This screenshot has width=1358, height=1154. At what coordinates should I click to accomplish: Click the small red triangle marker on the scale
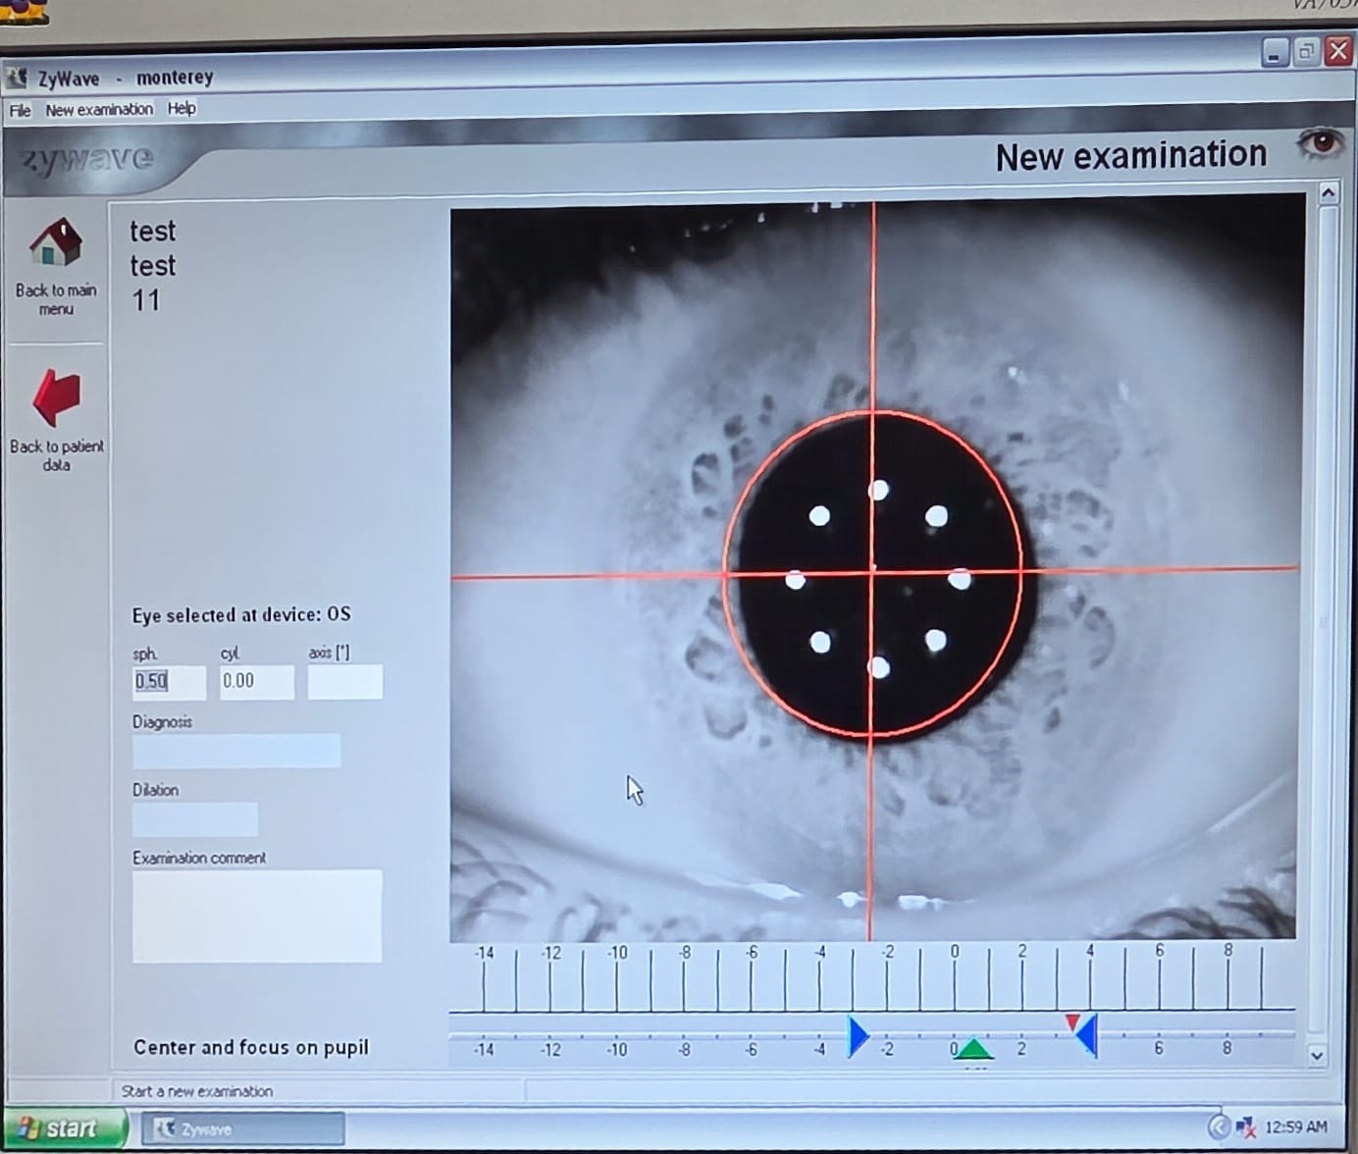(x=1072, y=1023)
